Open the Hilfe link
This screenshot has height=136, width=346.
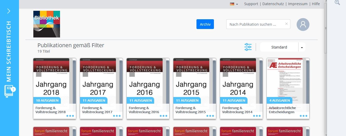click(316, 4)
